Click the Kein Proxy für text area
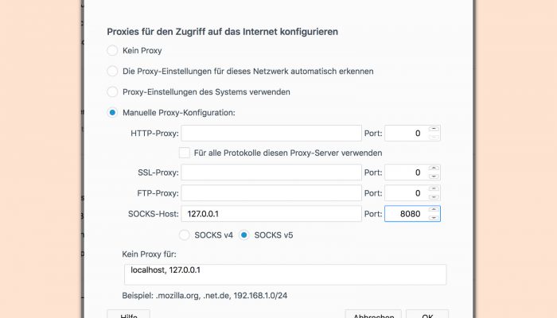 285,274
